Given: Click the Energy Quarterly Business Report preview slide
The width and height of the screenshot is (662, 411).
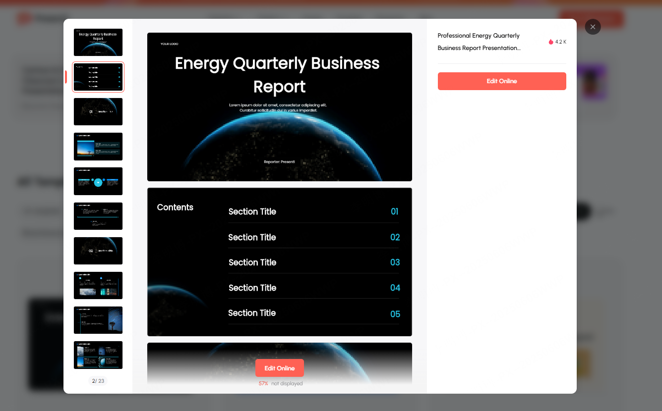Looking at the screenshot, I should tap(279, 106).
